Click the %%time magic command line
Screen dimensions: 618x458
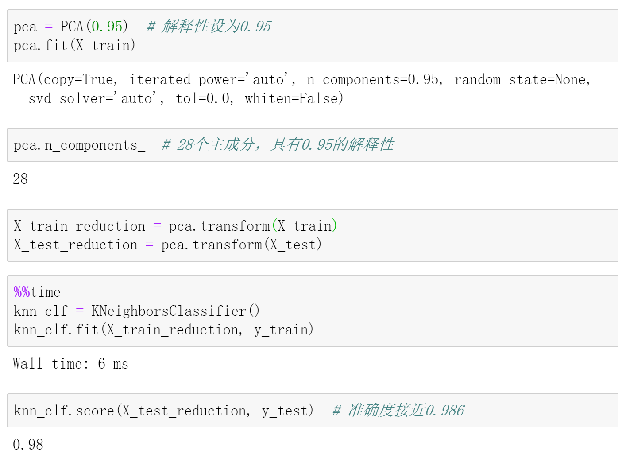(37, 292)
